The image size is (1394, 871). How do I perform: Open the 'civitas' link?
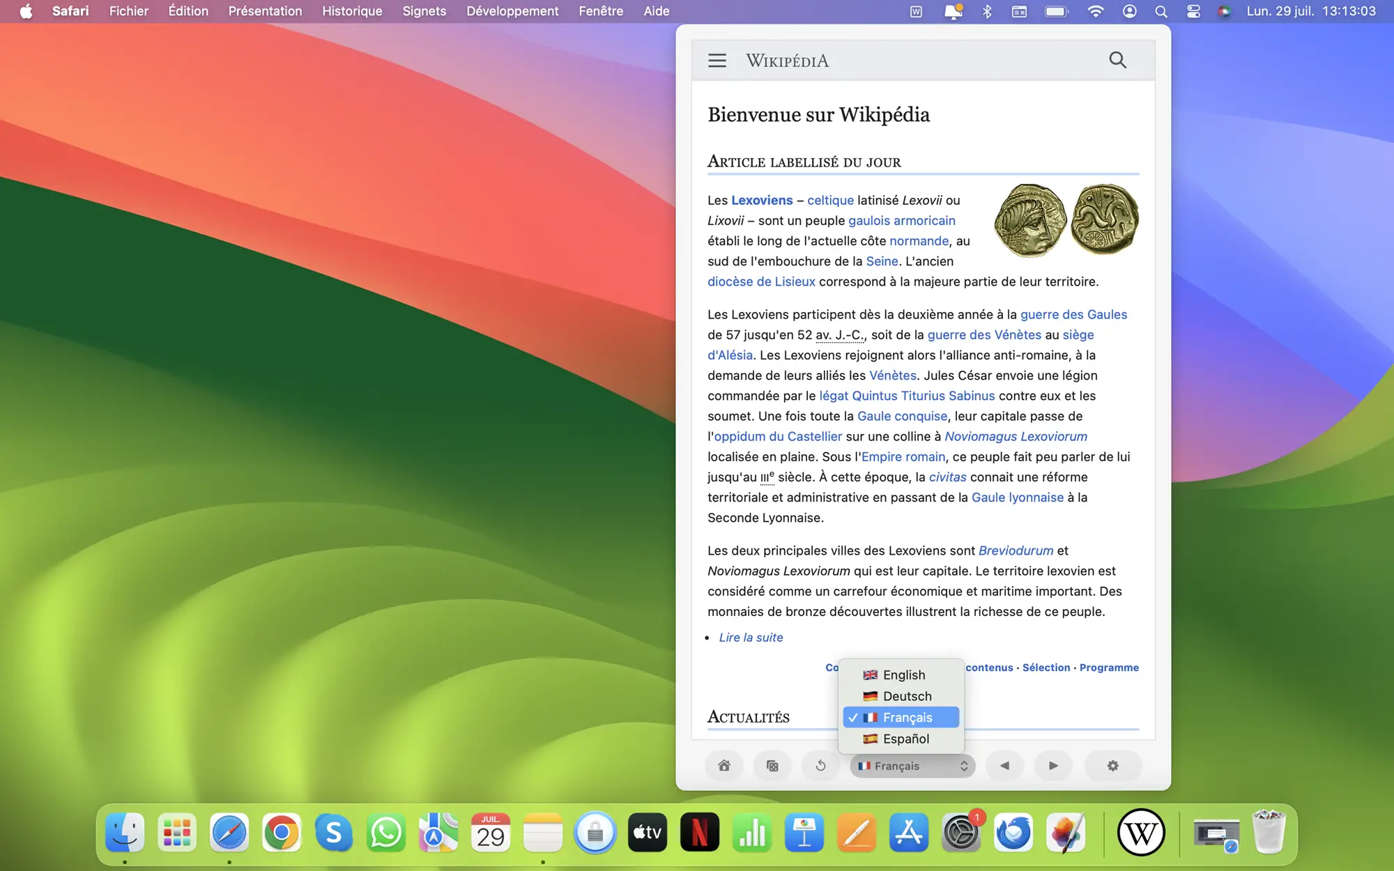pyautogui.click(x=947, y=477)
